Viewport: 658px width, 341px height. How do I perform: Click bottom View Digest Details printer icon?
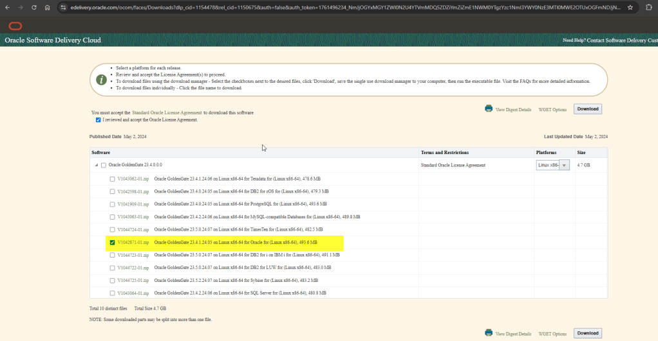click(x=489, y=333)
